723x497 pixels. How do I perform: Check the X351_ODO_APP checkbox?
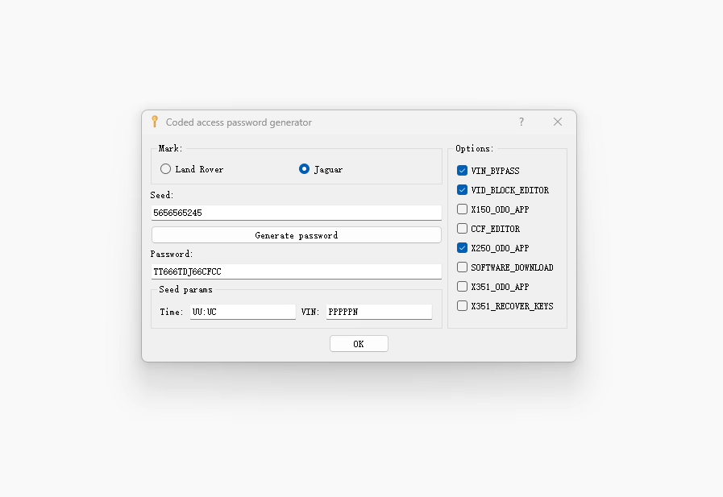(x=463, y=287)
